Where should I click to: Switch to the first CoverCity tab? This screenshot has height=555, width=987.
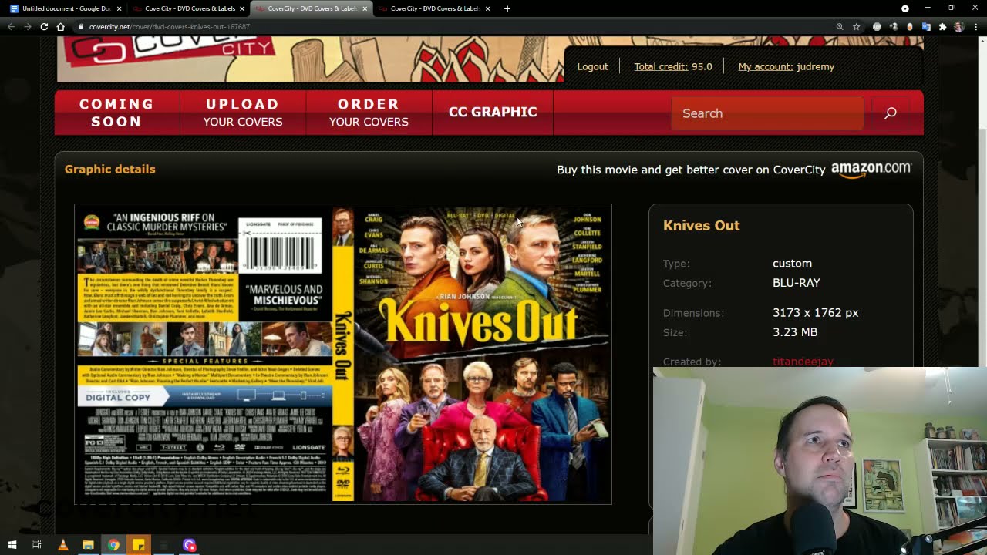point(189,8)
